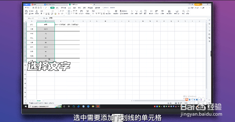Image resolution: width=235 pixels, height=122 pixels.
Task: Click the red font color button
Action: click(x=59, y=13)
